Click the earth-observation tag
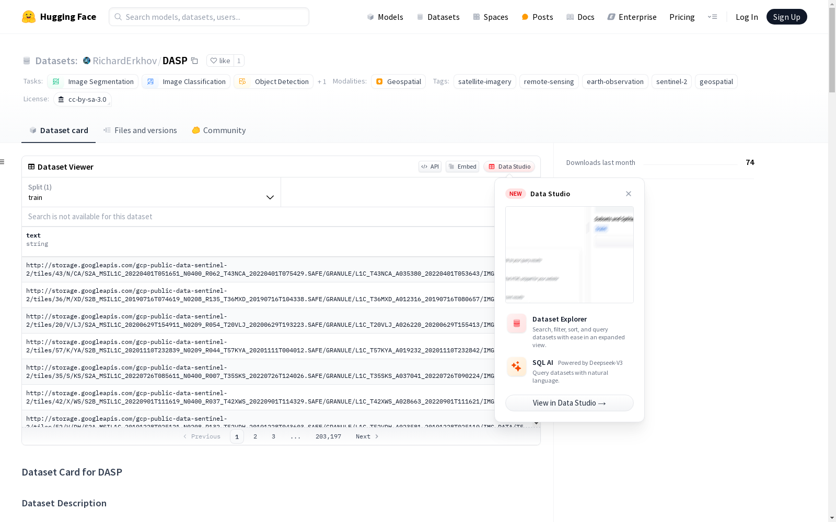Viewport: 836px width, 522px height. [615, 81]
